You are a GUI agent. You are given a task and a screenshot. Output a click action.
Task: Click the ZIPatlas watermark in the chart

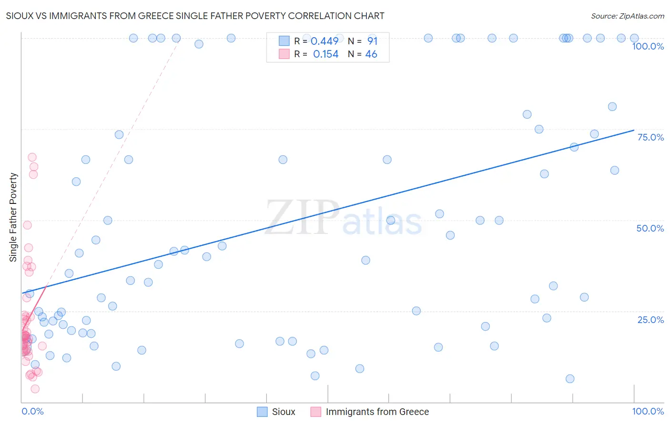point(343,218)
